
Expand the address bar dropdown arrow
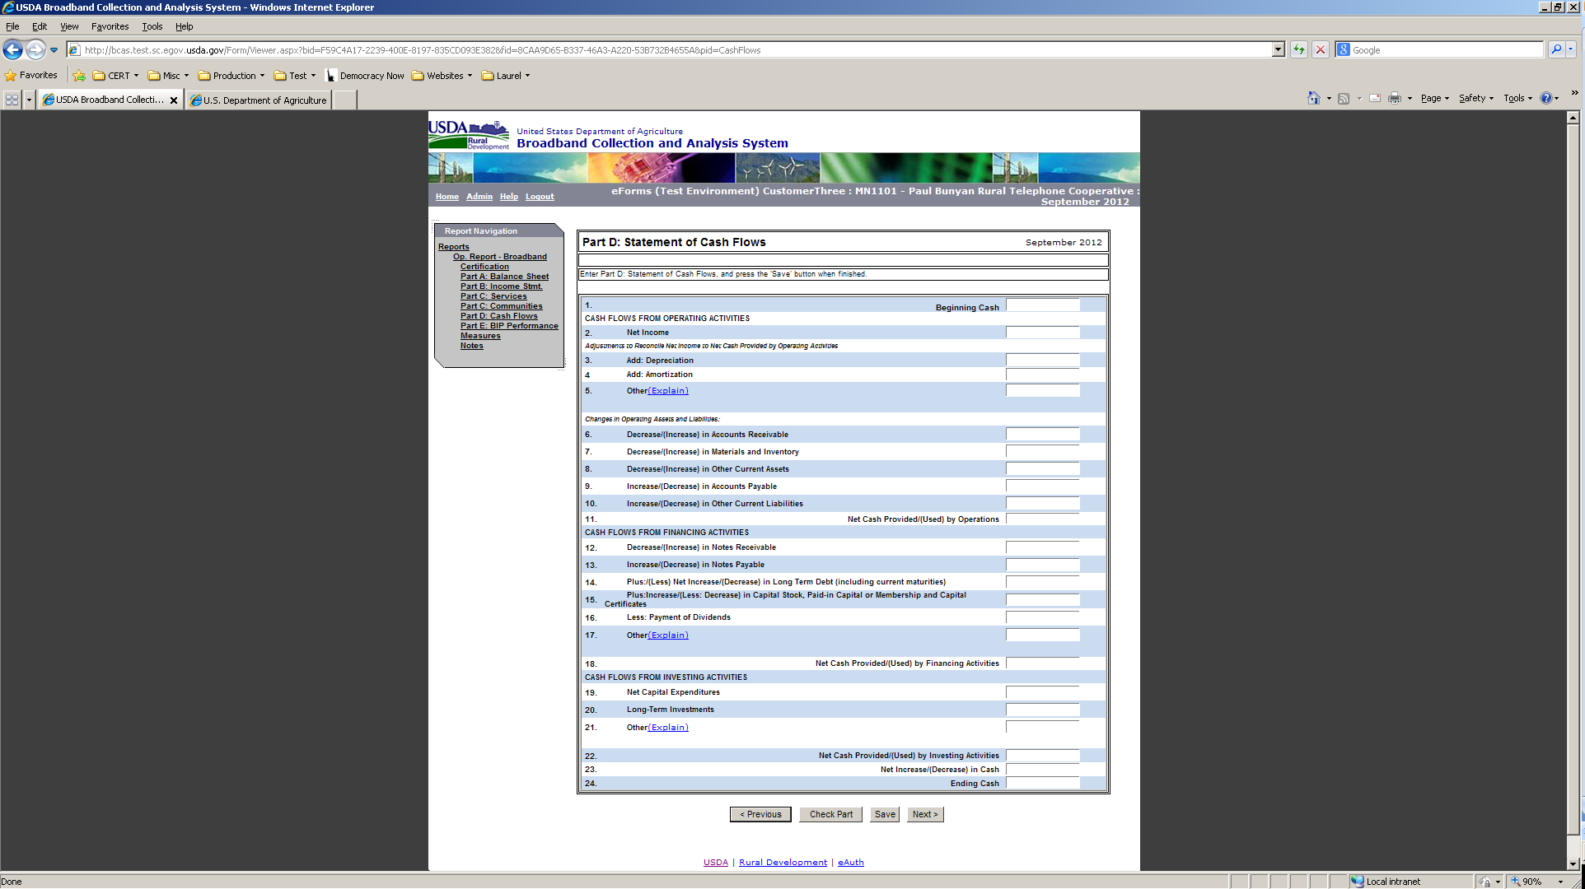point(1278,50)
